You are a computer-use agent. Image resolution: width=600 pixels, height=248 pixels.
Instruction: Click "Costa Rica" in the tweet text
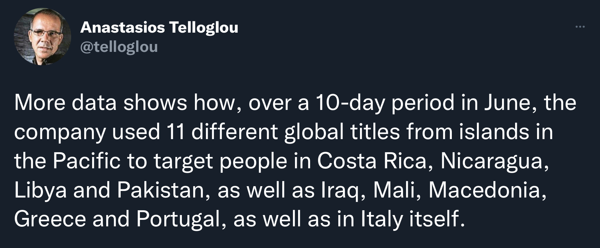371,161
